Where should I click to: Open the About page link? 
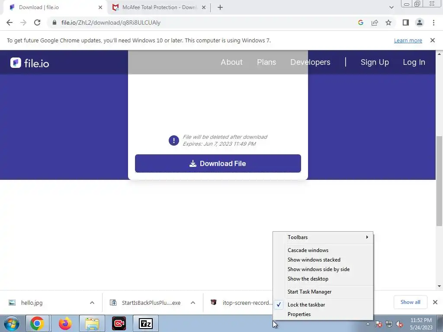click(x=232, y=62)
